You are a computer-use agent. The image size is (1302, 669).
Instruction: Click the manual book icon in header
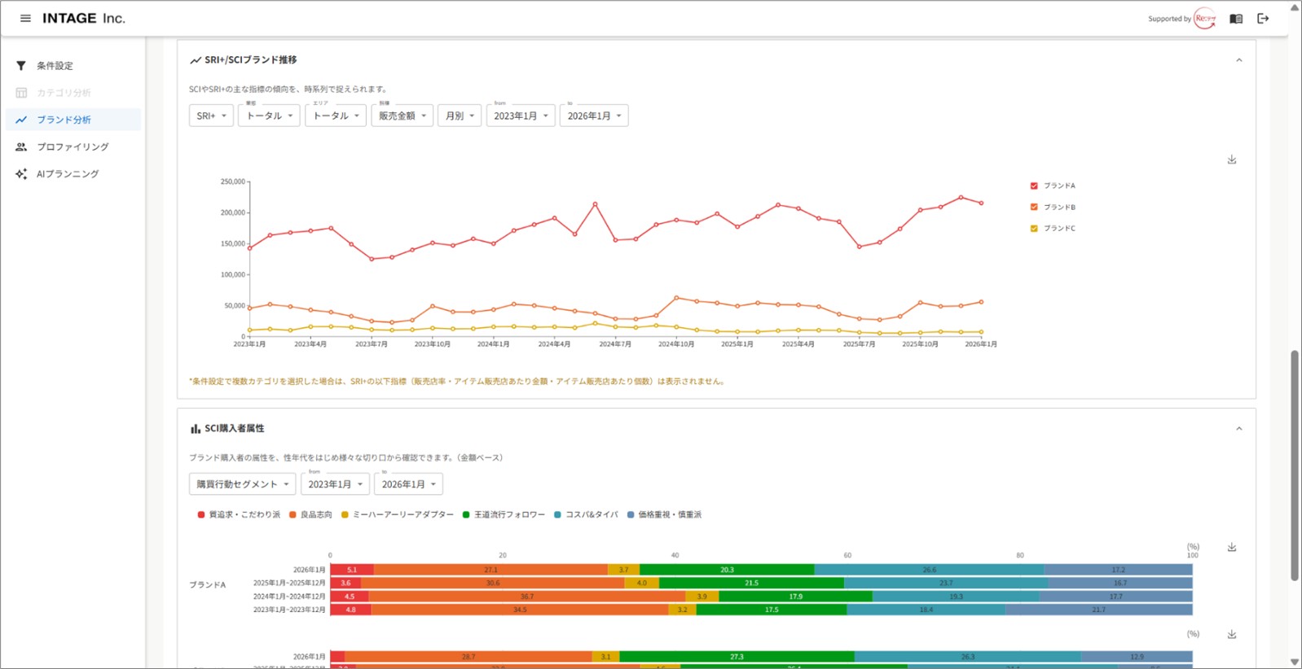coord(1236,19)
